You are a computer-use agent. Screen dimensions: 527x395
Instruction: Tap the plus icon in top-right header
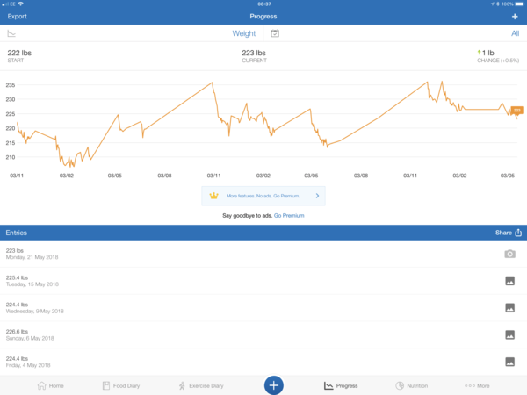pos(515,17)
